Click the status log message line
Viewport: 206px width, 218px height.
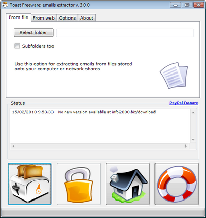click(x=84, y=112)
